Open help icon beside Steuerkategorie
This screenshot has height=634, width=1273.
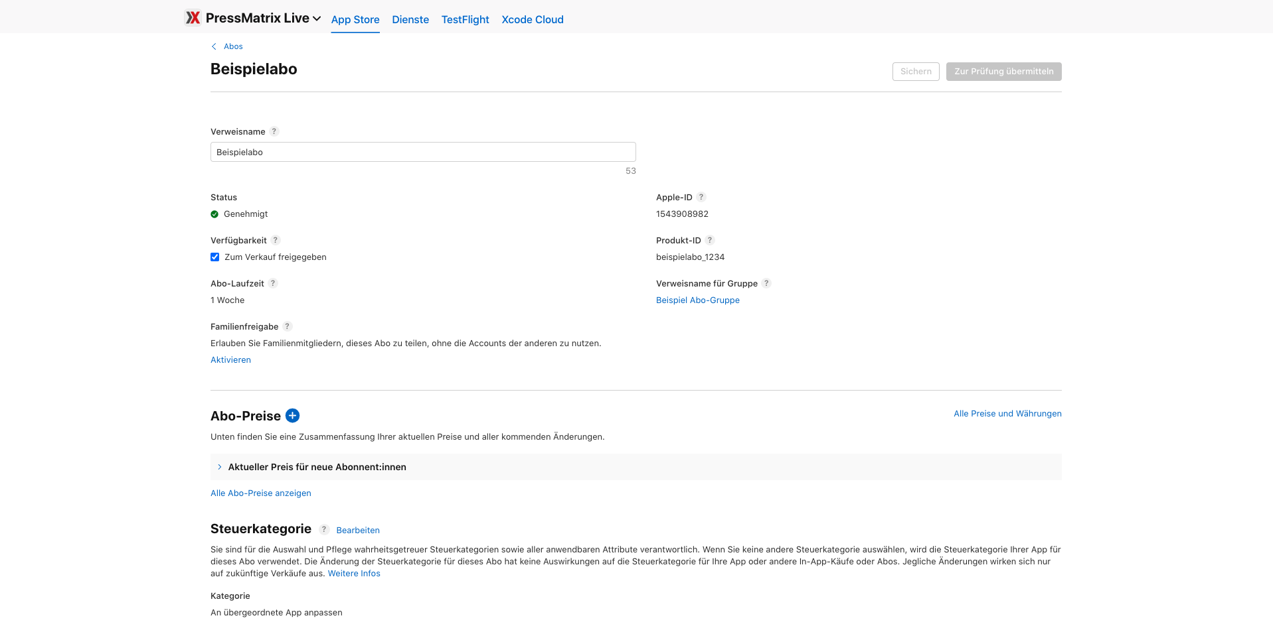pos(324,529)
